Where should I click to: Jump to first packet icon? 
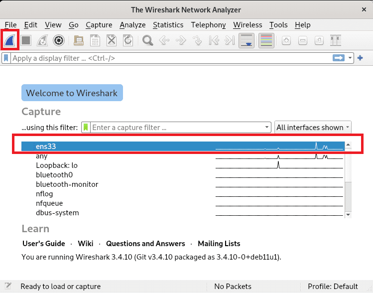pos(214,40)
